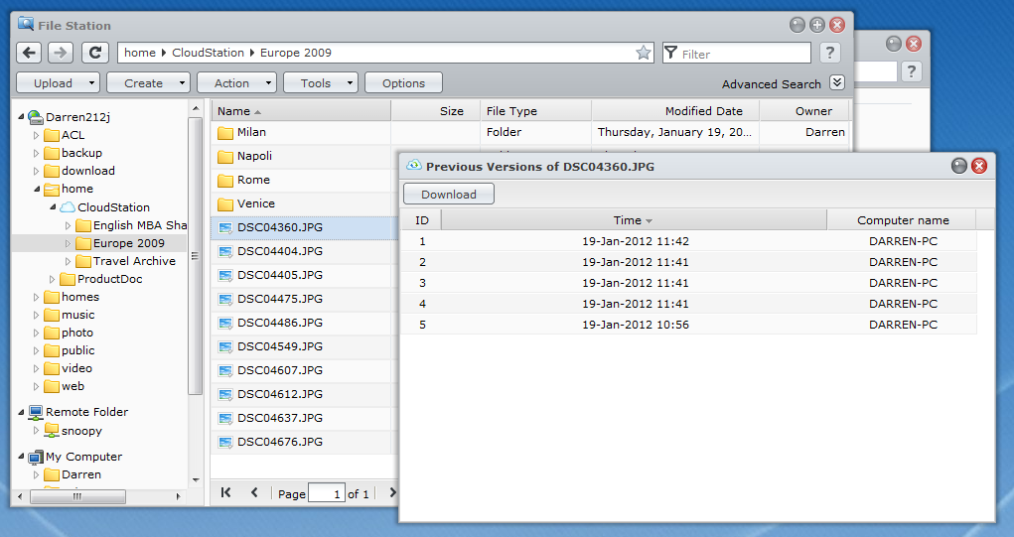Select DSC04549.JPG image file icon
1014x537 pixels.
click(x=225, y=347)
